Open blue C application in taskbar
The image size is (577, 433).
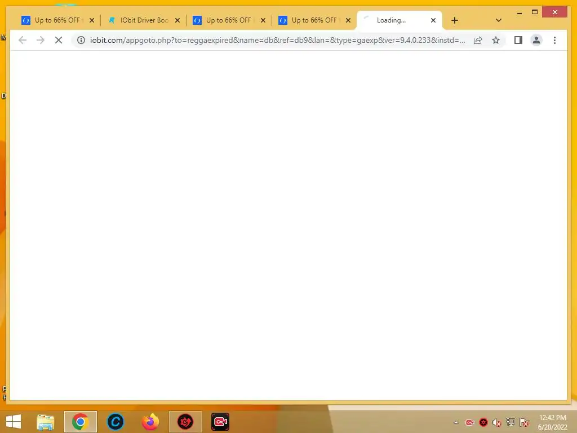click(115, 422)
